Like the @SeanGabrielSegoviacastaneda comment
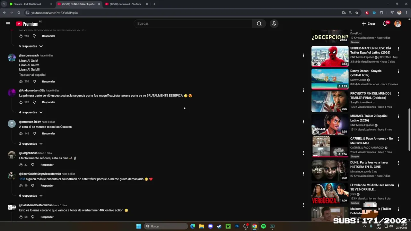411x231 pixels. 21,186
